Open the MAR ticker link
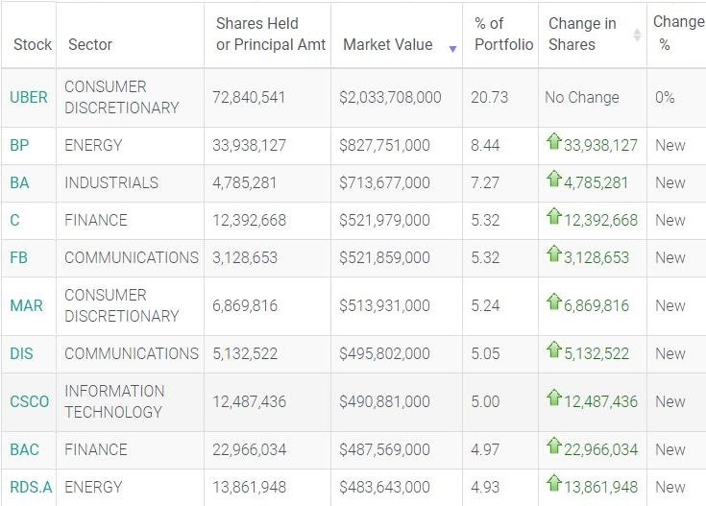This screenshot has width=706, height=506. (x=27, y=305)
